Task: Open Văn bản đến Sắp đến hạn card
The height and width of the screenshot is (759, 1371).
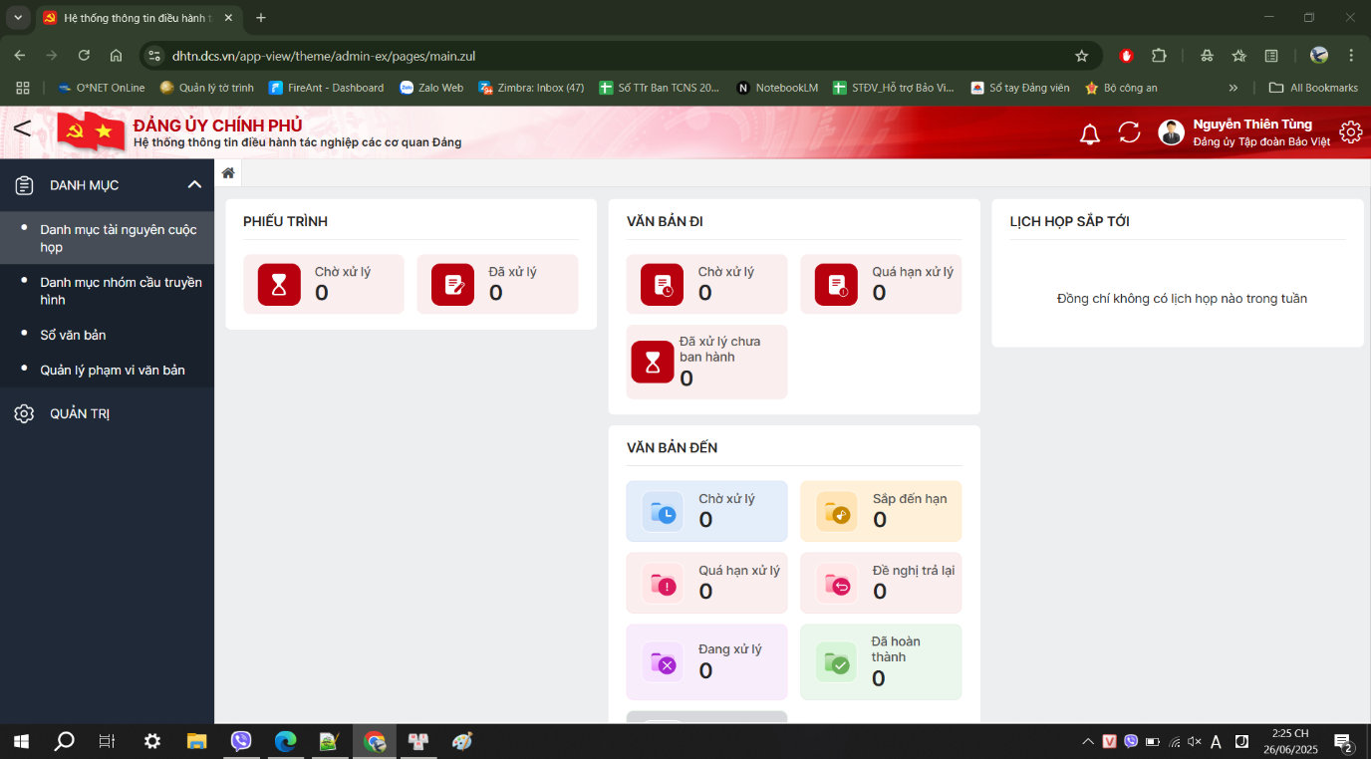Action: pos(881,511)
